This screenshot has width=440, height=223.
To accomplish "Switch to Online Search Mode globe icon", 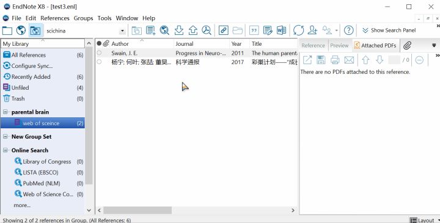I will (21, 31).
